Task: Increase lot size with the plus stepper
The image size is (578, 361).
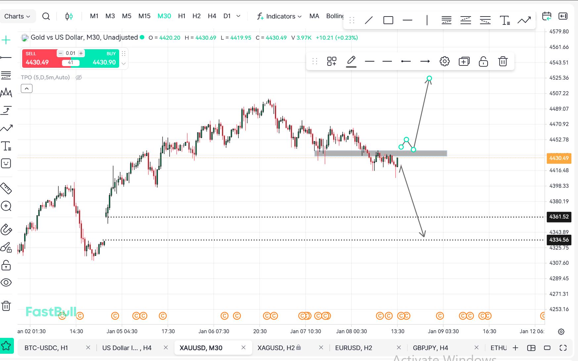Action: [81, 53]
